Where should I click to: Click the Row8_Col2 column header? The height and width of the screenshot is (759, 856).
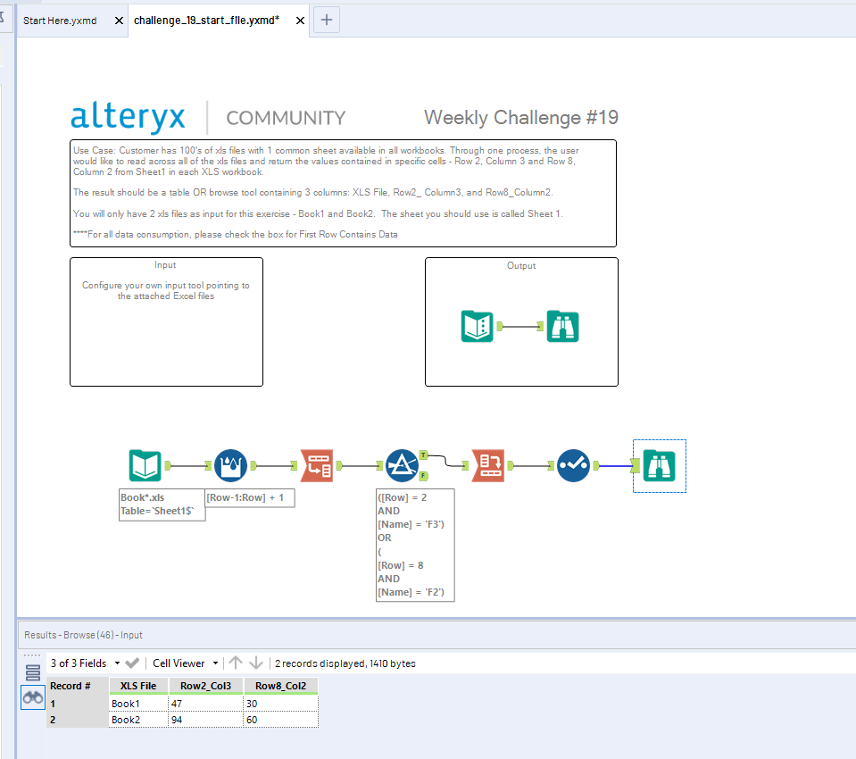(280, 686)
